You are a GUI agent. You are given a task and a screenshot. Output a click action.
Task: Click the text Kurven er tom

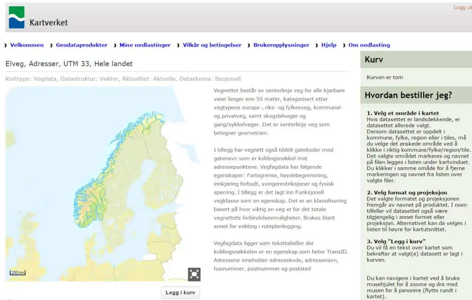[x=385, y=77]
